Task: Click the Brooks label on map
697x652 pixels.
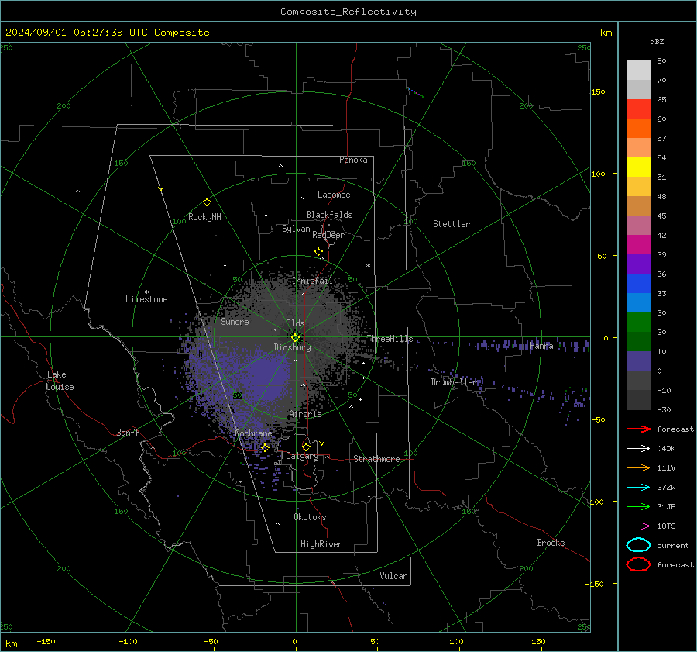Action: point(551,543)
